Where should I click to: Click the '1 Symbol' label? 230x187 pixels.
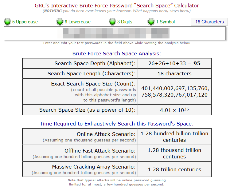166,22
